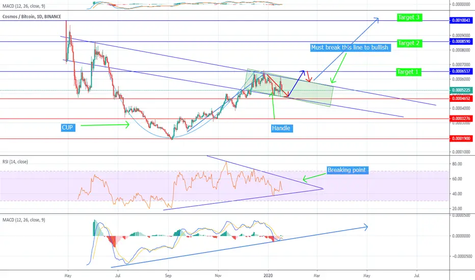
Task: Click the 0.0004000 price axis value
Action: click(461, 108)
